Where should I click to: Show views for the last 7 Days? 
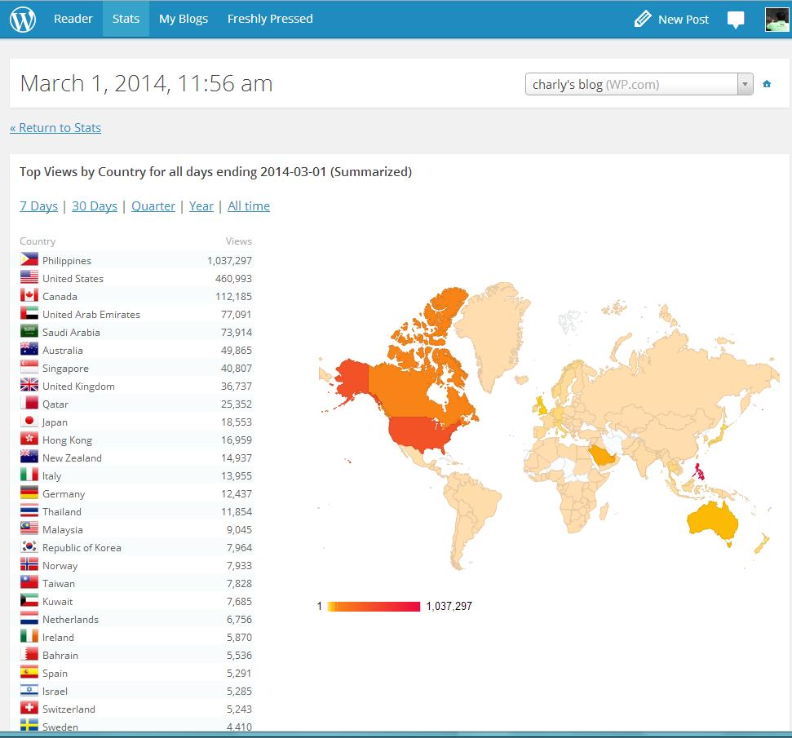click(x=38, y=206)
